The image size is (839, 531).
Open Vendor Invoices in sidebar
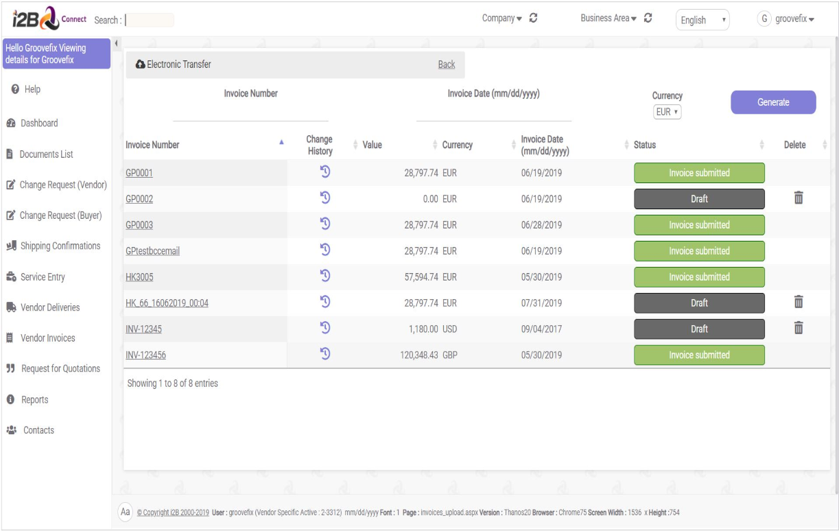[x=47, y=338]
